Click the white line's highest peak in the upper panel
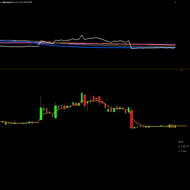Viewport: 190px width, 190px height. (82, 35)
